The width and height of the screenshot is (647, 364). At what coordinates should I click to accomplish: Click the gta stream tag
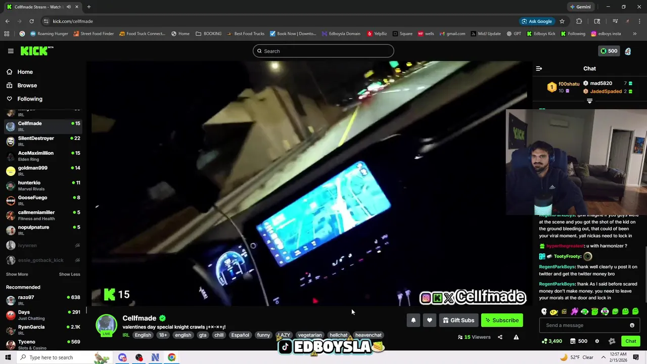(x=203, y=335)
